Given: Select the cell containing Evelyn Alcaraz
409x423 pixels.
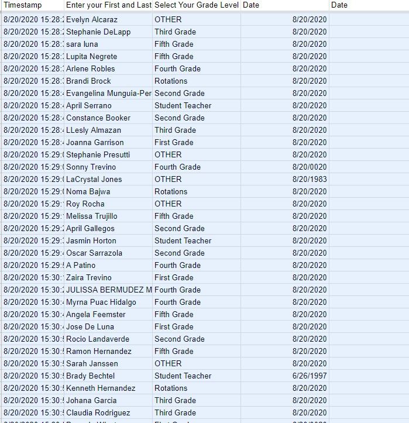Looking at the screenshot, I should [108, 19].
